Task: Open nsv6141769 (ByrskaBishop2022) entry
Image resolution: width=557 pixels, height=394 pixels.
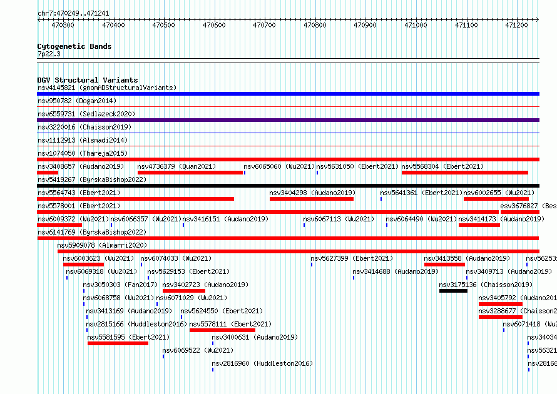Action: click(92, 232)
